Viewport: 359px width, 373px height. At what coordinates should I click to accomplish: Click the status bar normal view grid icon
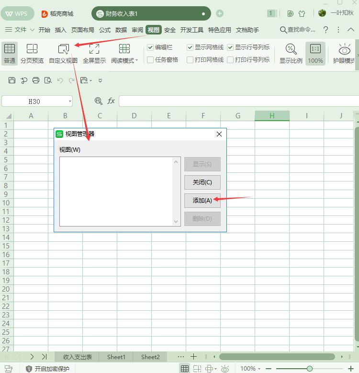point(185,369)
